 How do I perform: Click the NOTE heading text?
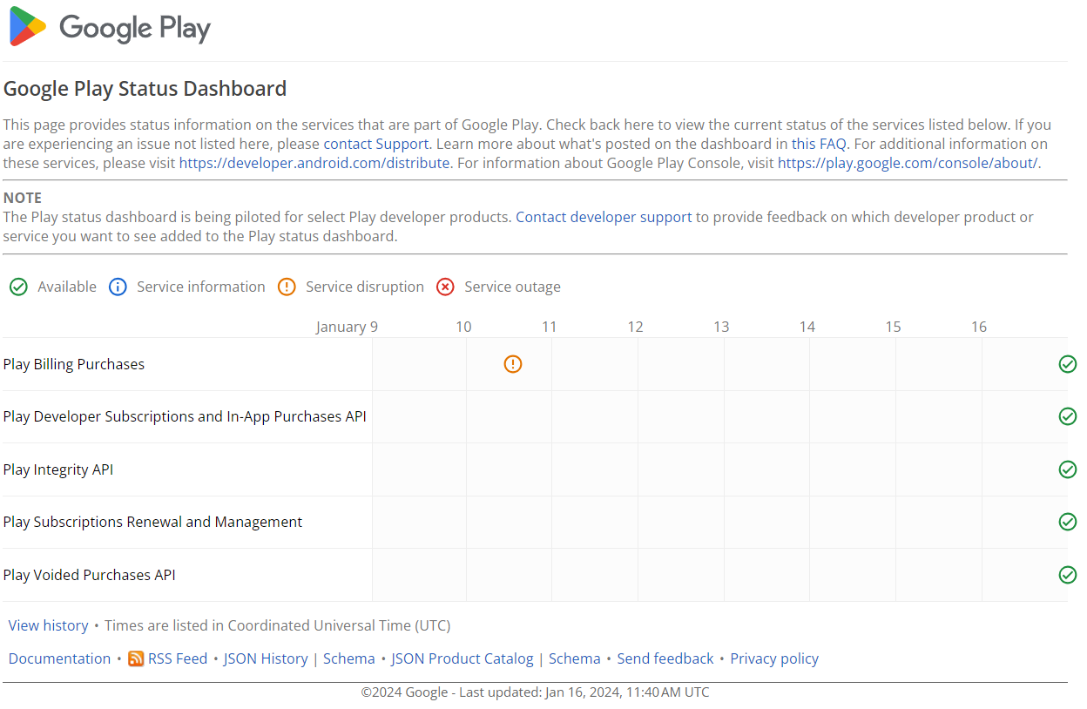point(23,198)
